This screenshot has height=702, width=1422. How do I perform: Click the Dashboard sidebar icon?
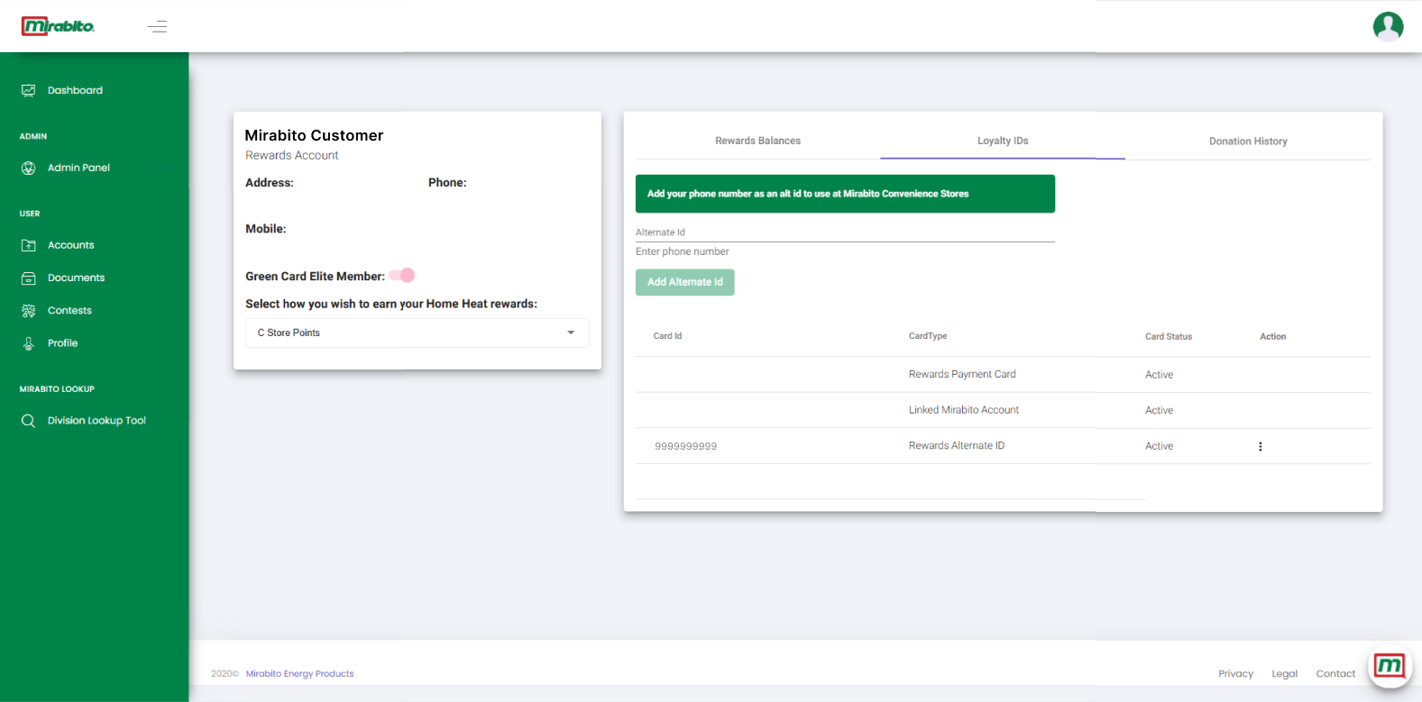click(x=29, y=90)
